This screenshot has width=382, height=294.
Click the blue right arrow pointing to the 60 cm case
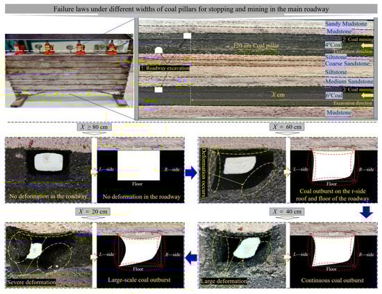point(191,173)
